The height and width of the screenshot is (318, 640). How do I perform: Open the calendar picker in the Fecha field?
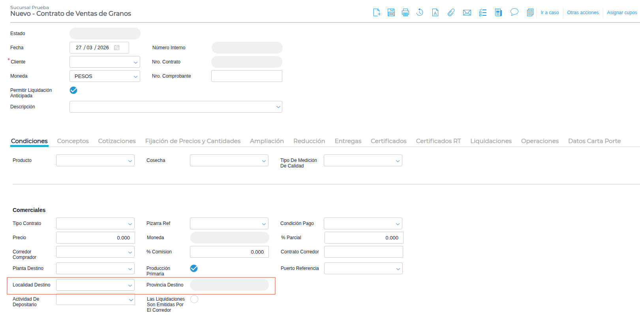point(117,48)
